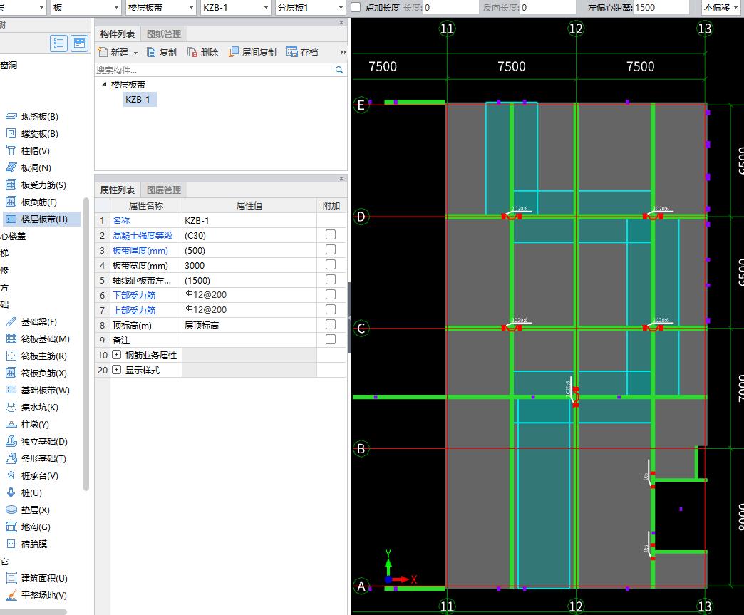Select 平整场地(V) site leveling tool
This screenshot has height=615, width=744.
pos(36,596)
